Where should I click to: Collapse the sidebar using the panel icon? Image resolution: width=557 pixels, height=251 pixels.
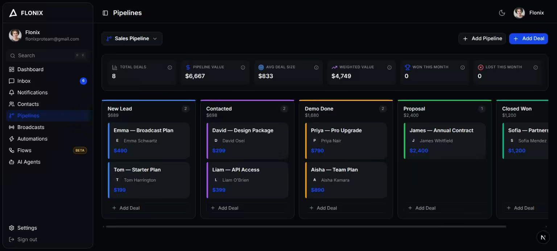click(x=105, y=13)
